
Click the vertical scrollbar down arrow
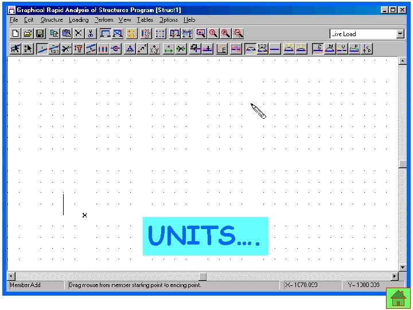[403, 268]
